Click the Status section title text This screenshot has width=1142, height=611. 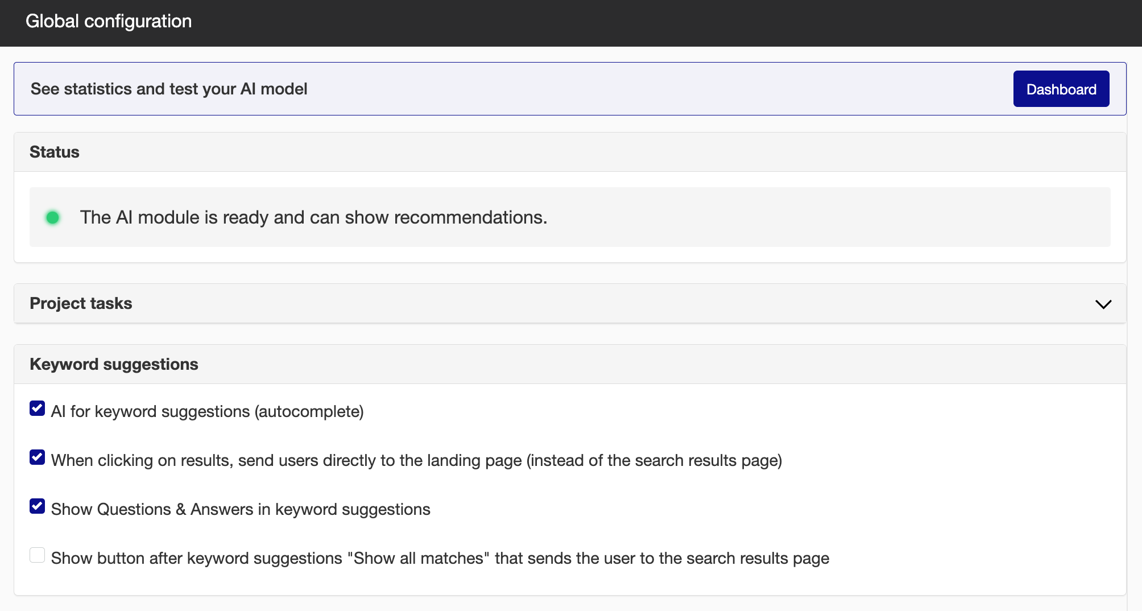point(55,151)
